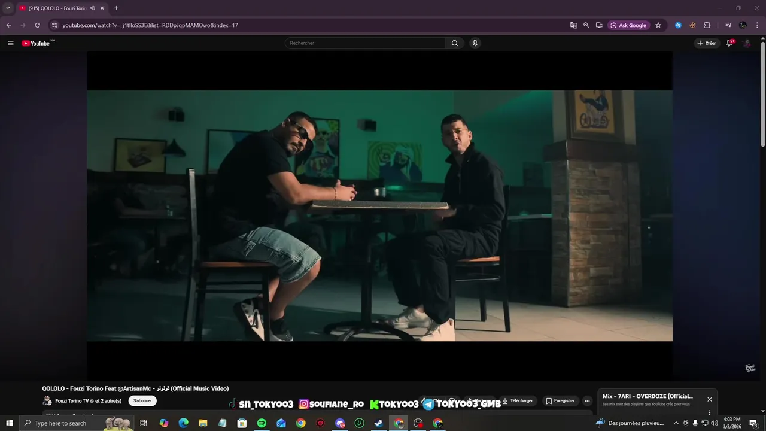
Task: Open Fouzi Torino TV channel link
Action: point(72,401)
